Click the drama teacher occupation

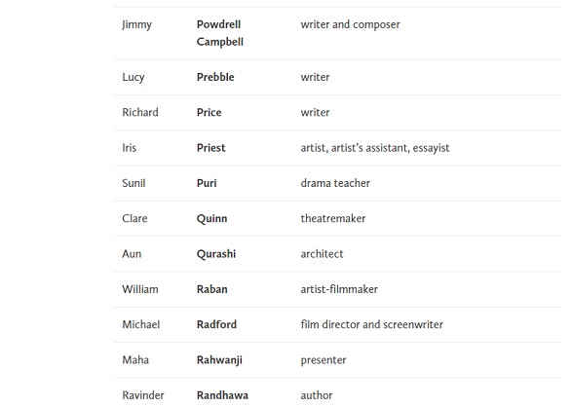coord(335,183)
